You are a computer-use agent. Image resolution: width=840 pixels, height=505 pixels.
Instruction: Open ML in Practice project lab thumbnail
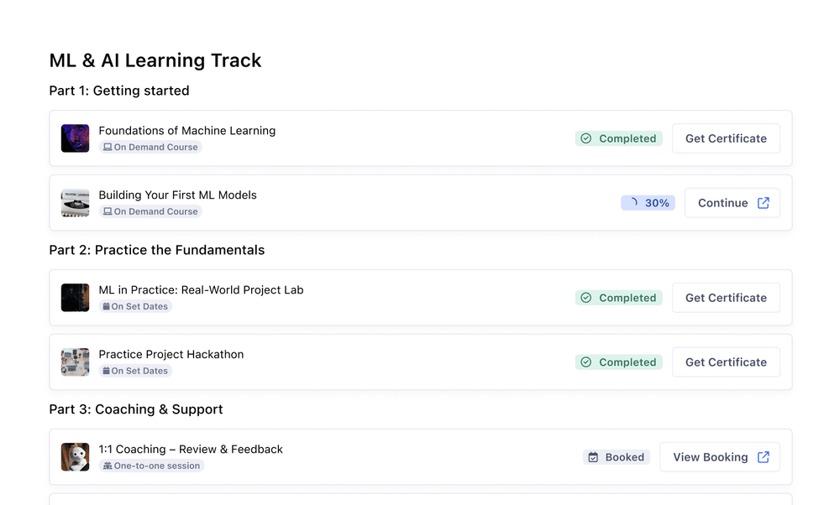(x=75, y=298)
